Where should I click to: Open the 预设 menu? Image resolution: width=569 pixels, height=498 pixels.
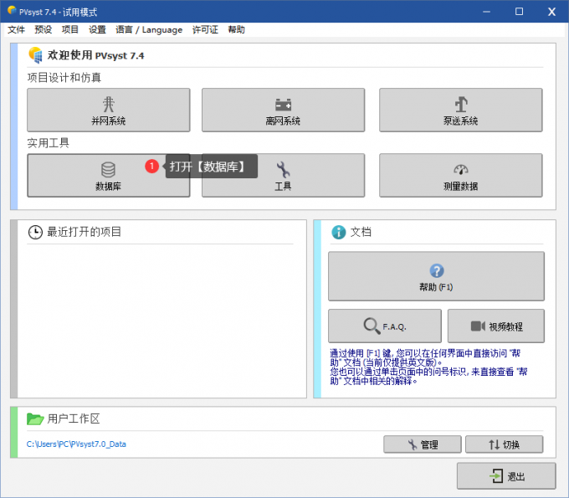pos(44,30)
